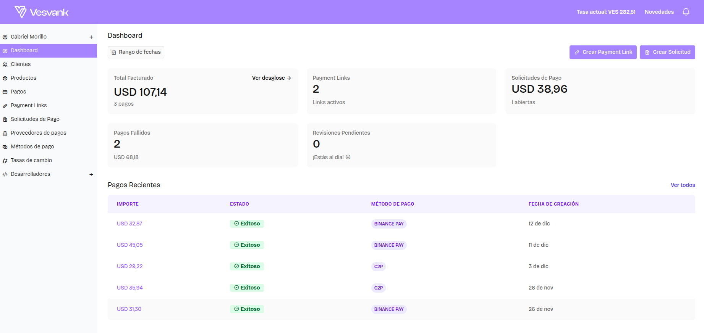Go to Clientes section
The height and width of the screenshot is (333, 704).
(49, 64)
